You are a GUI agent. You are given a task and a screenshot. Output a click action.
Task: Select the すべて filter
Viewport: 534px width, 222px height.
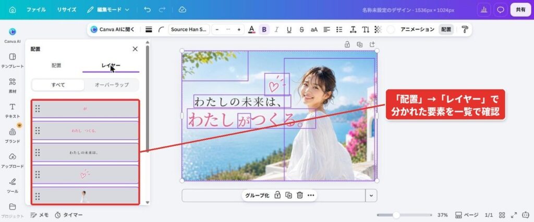[x=58, y=85]
